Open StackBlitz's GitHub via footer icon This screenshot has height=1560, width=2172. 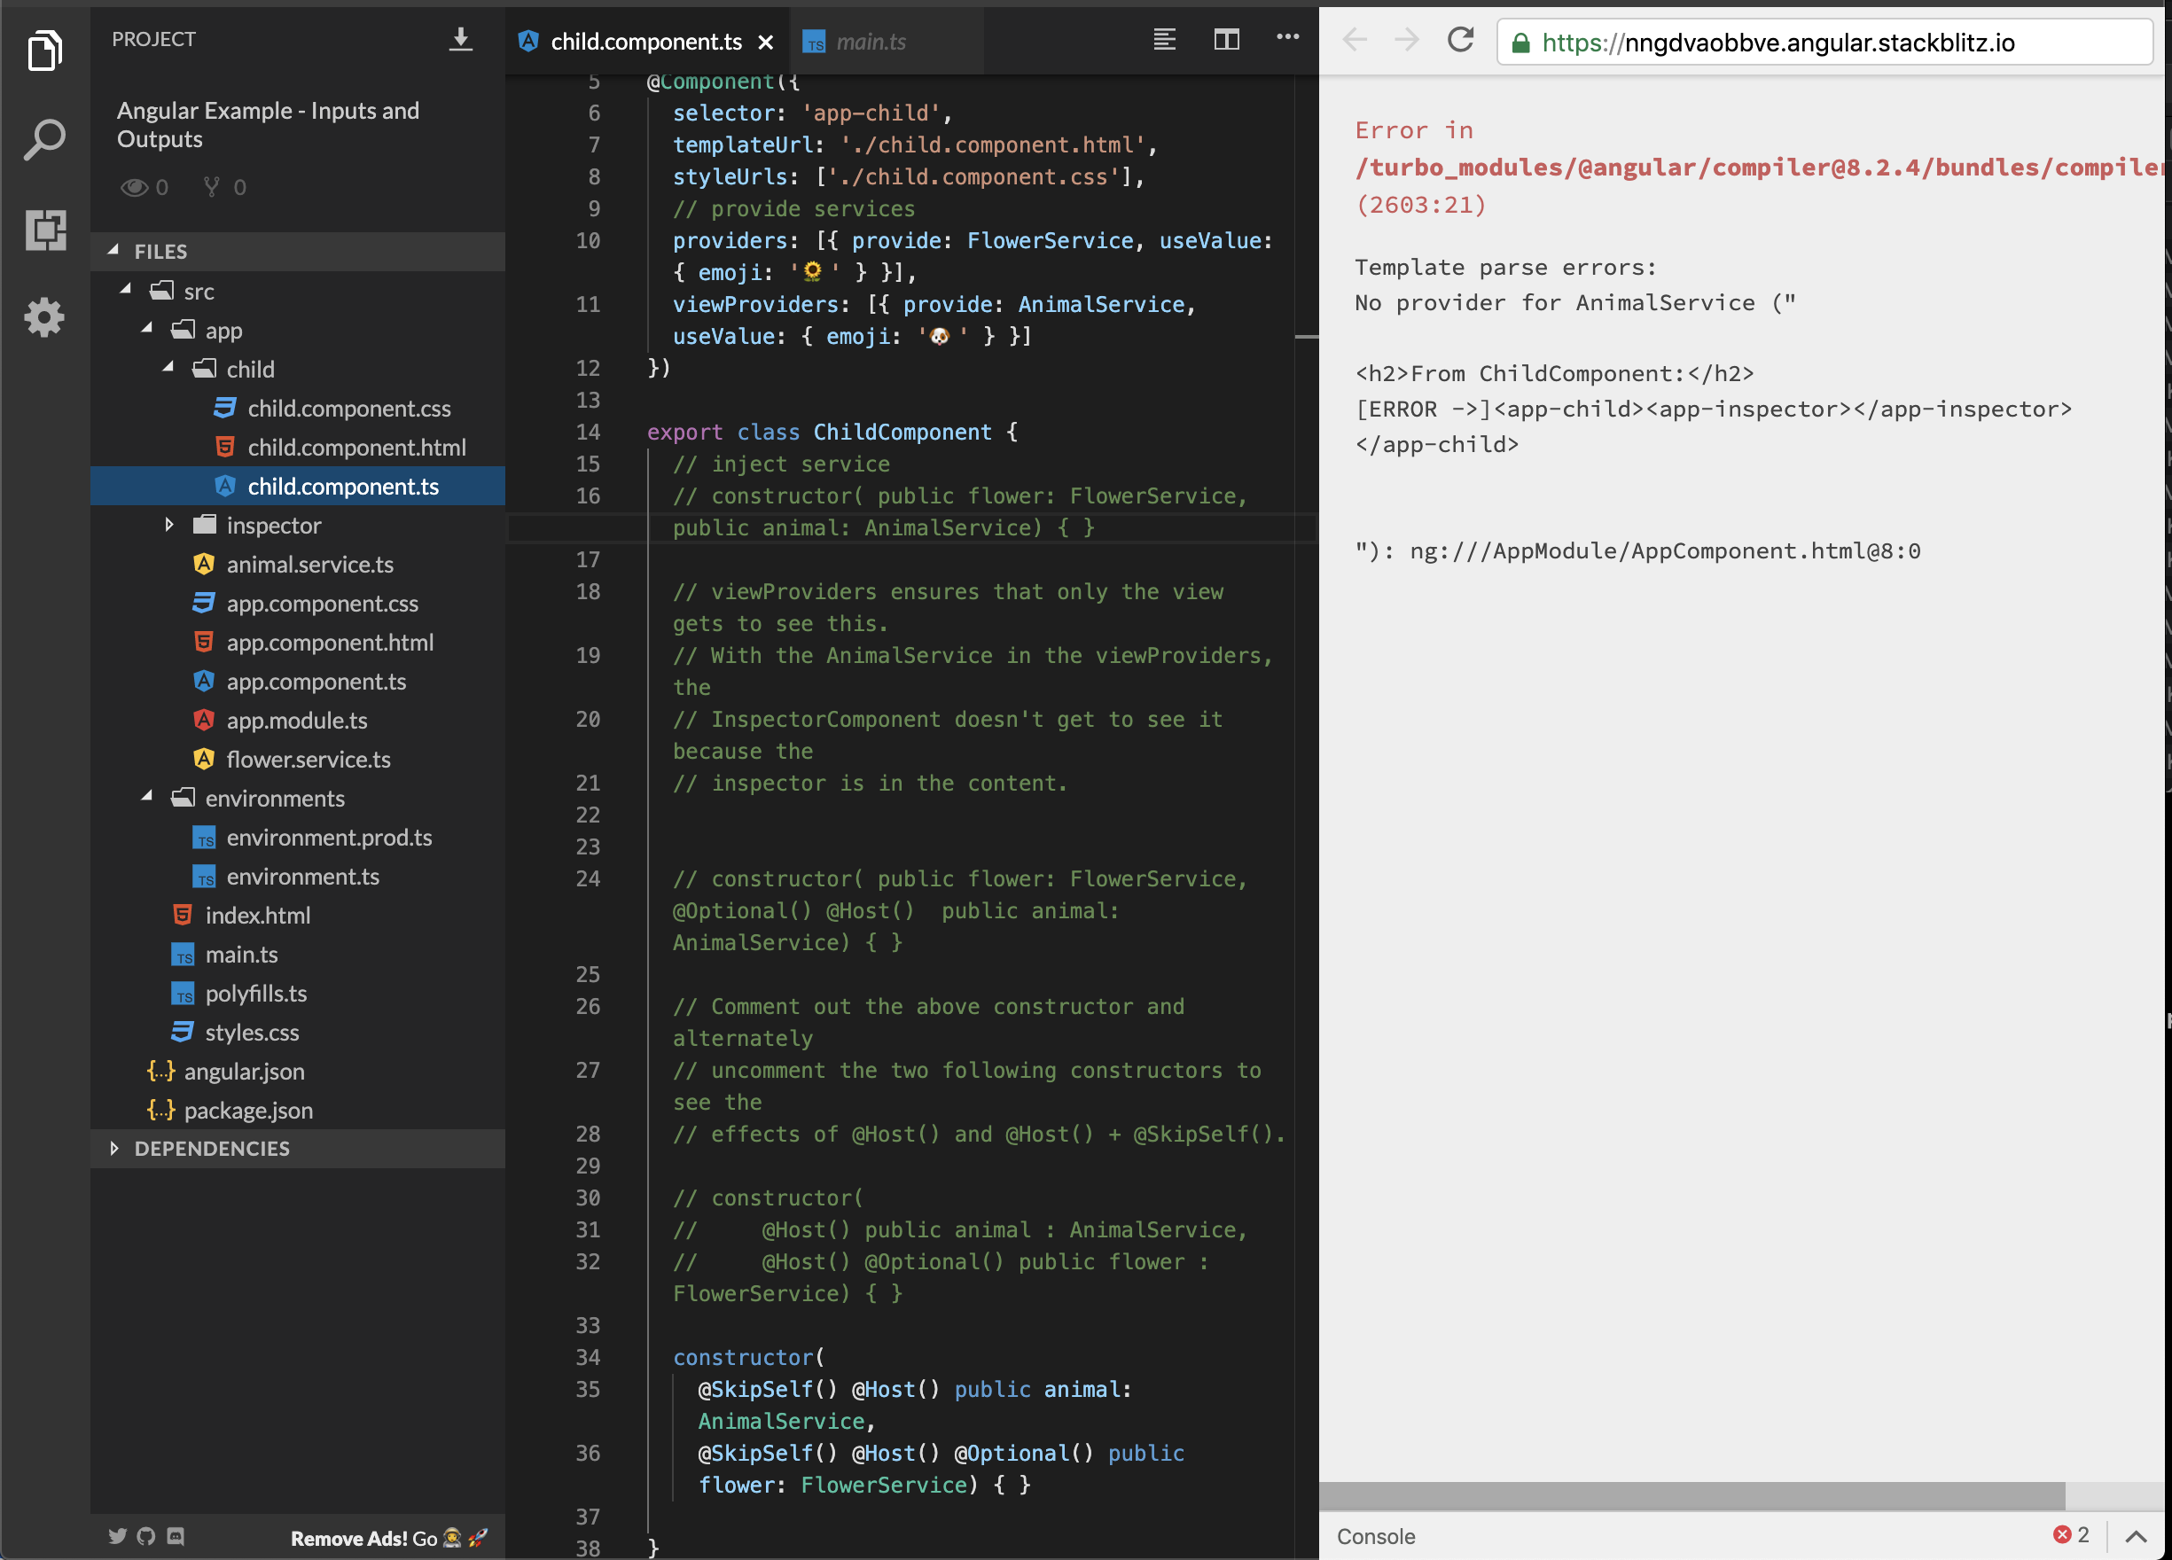[x=145, y=1536]
